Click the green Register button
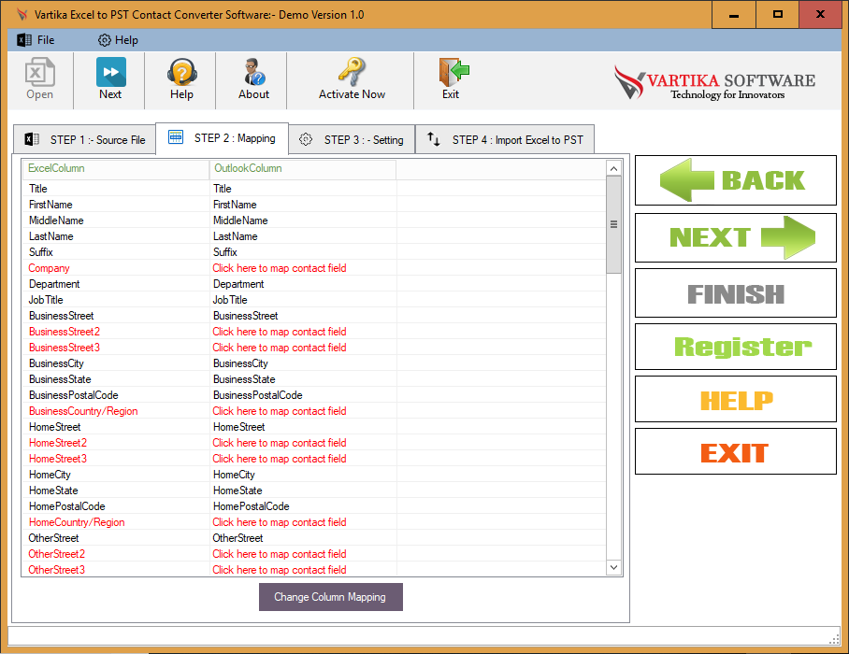This screenshot has height=654, width=849. click(735, 347)
